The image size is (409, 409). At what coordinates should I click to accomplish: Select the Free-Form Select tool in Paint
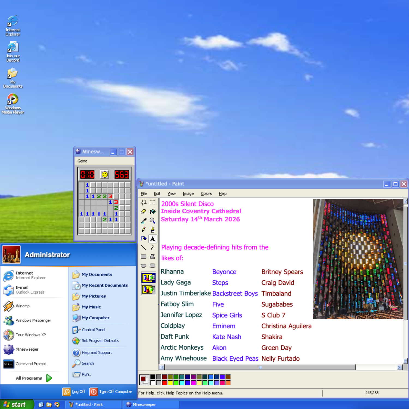tap(144, 202)
